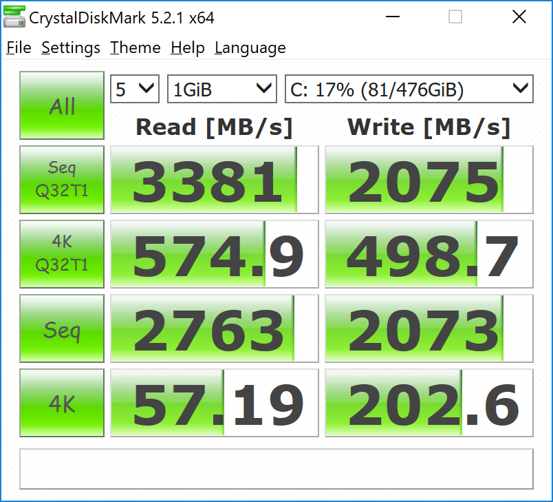This screenshot has height=502, width=553.
Task: Close the CrystalDiskMark window
Action: 519,17
